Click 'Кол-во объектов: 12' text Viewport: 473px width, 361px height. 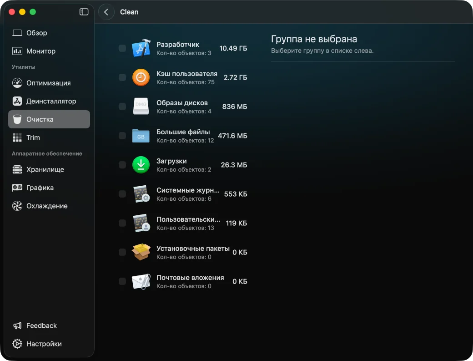(x=185, y=140)
